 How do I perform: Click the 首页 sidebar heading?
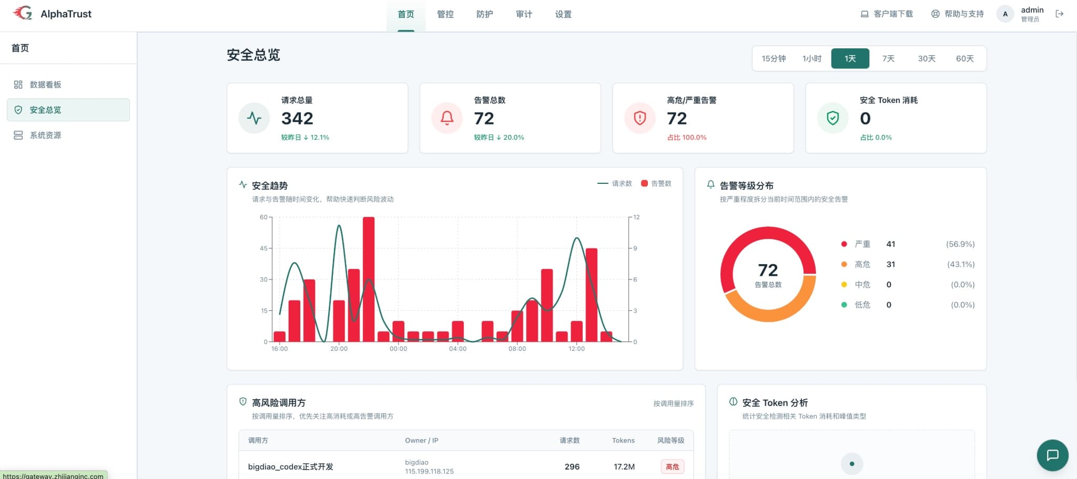(x=20, y=48)
